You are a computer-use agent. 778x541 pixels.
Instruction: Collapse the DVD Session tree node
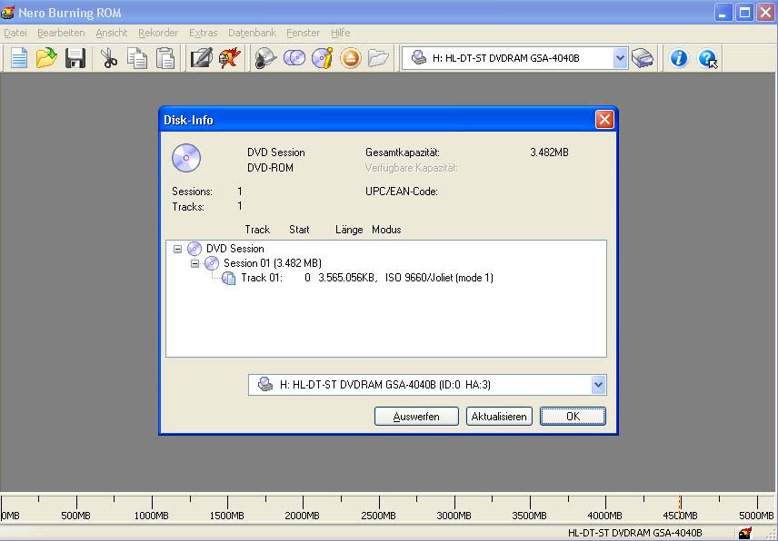(177, 249)
